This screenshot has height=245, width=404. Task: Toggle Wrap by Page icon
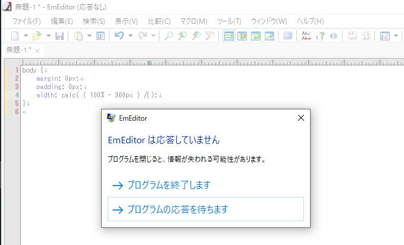(270, 36)
